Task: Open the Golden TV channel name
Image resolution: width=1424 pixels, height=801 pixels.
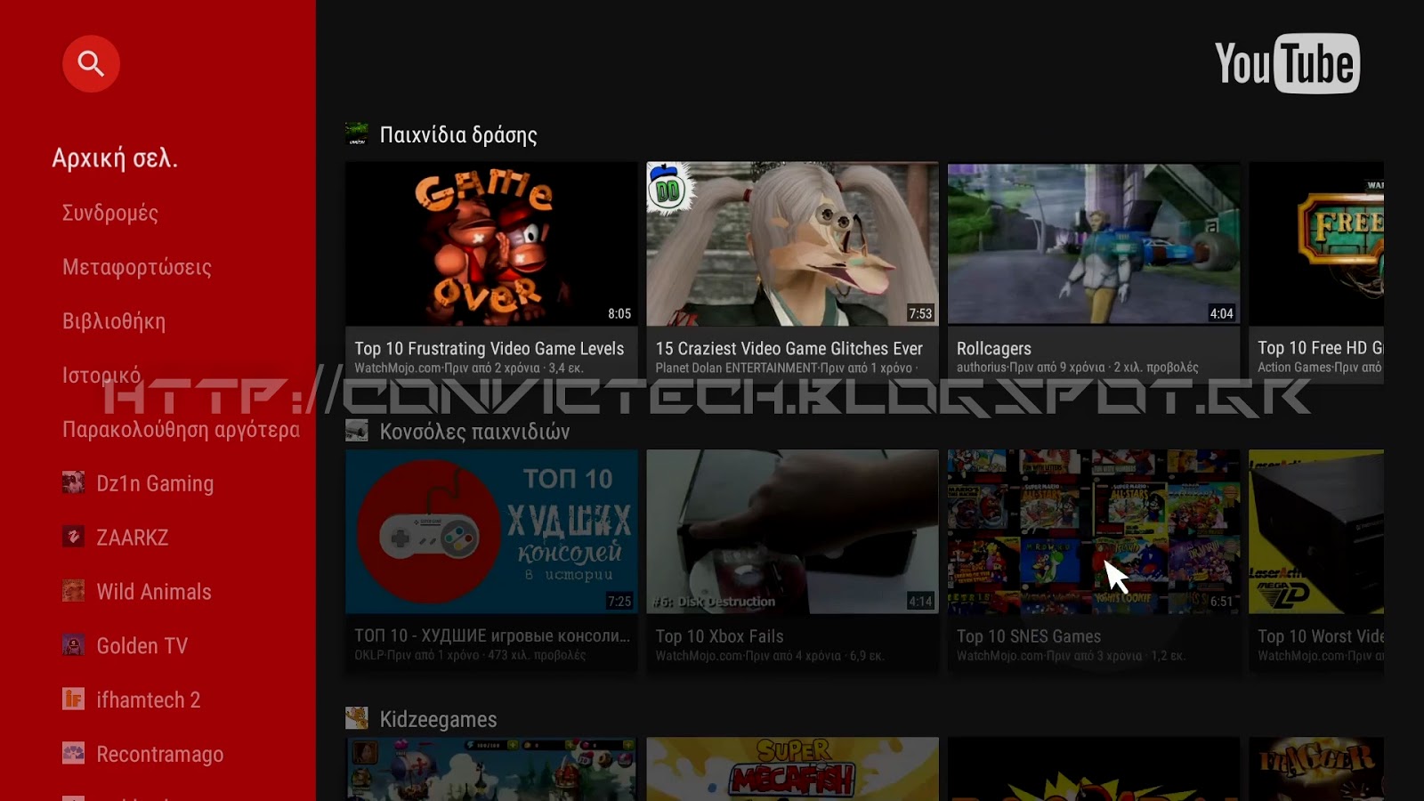Action: [142, 647]
